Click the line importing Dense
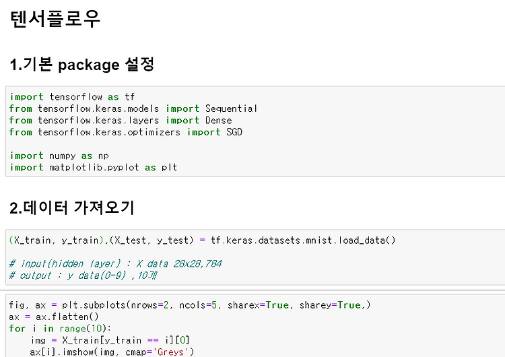This screenshot has height=357, width=505. pos(121,120)
